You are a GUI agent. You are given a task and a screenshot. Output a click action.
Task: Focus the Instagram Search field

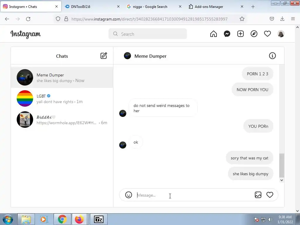coord(148,34)
